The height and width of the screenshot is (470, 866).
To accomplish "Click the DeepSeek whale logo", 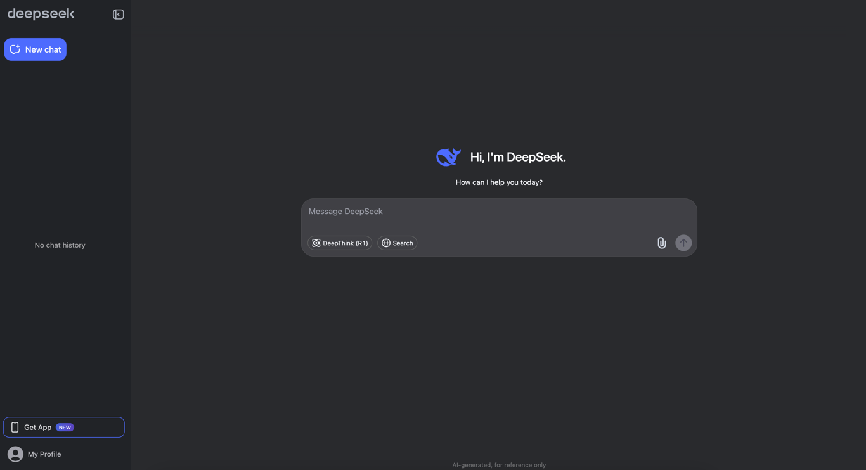I will 448,157.
